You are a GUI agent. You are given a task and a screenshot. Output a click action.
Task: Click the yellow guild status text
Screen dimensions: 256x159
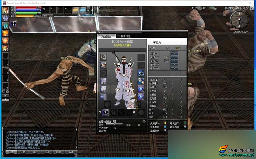[122, 45]
